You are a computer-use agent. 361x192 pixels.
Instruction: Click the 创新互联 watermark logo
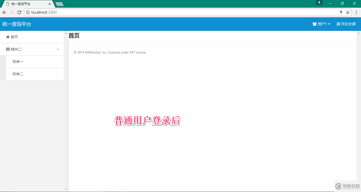click(339, 186)
